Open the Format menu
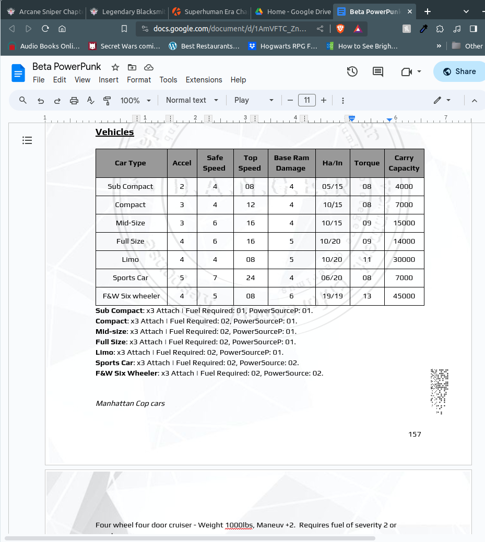 (139, 80)
